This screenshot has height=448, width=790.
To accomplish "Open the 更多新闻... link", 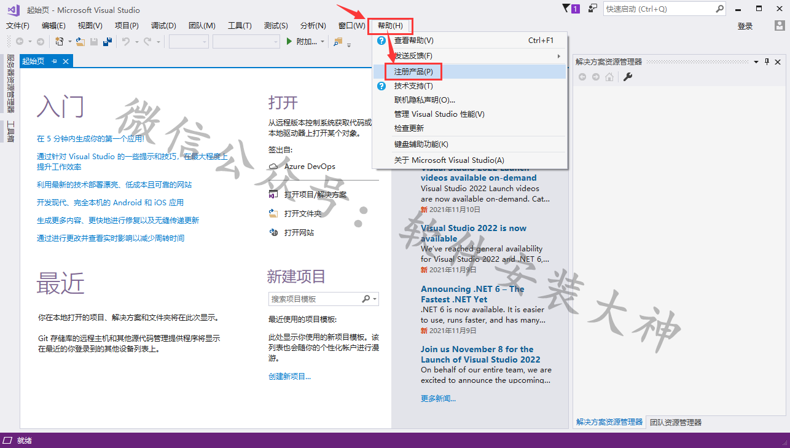I will point(438,398).
